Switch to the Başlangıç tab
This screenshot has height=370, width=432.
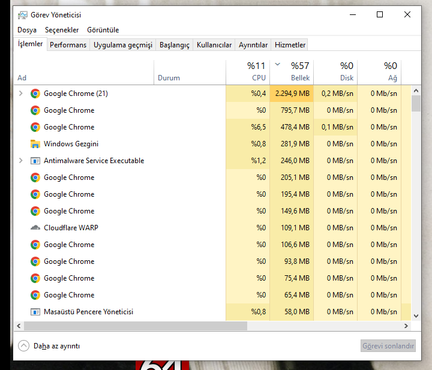[175, 45]
